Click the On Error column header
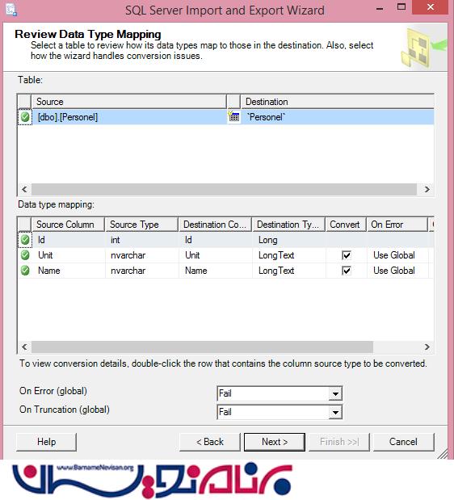Viewport: 454px width, 500px height. (397, 225)
